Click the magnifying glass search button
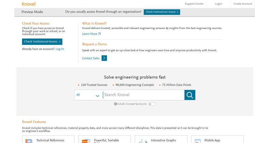 coord(190,95)
